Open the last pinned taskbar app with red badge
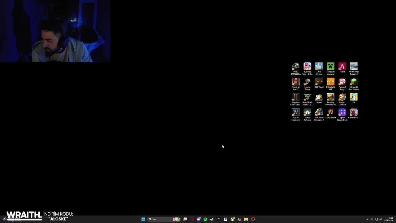Viewport: 396px width, 223px height. (253, 219)
